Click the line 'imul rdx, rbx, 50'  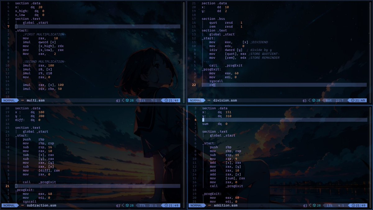(42, 89)
